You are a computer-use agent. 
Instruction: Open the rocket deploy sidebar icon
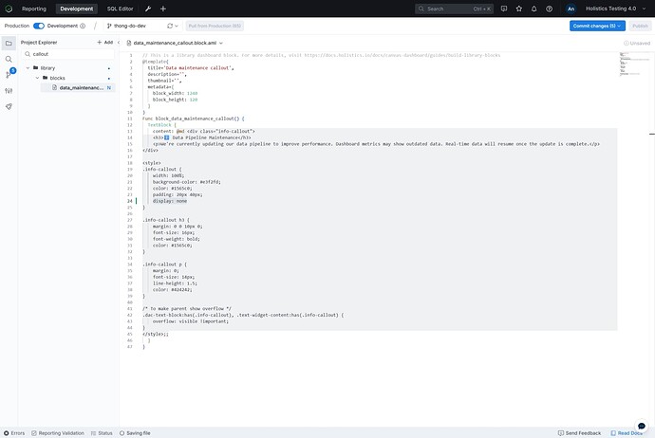click(9, 106)
